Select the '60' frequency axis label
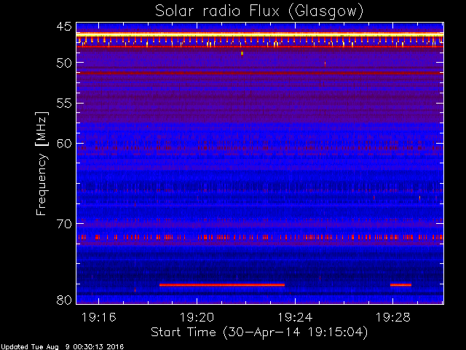This screenshot has height=350, width=466. (x=64, y=144)
